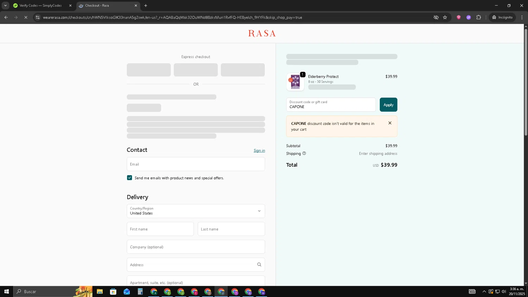Go back to previous page
The width and height of the screenshot is (528, 297).
6,17
